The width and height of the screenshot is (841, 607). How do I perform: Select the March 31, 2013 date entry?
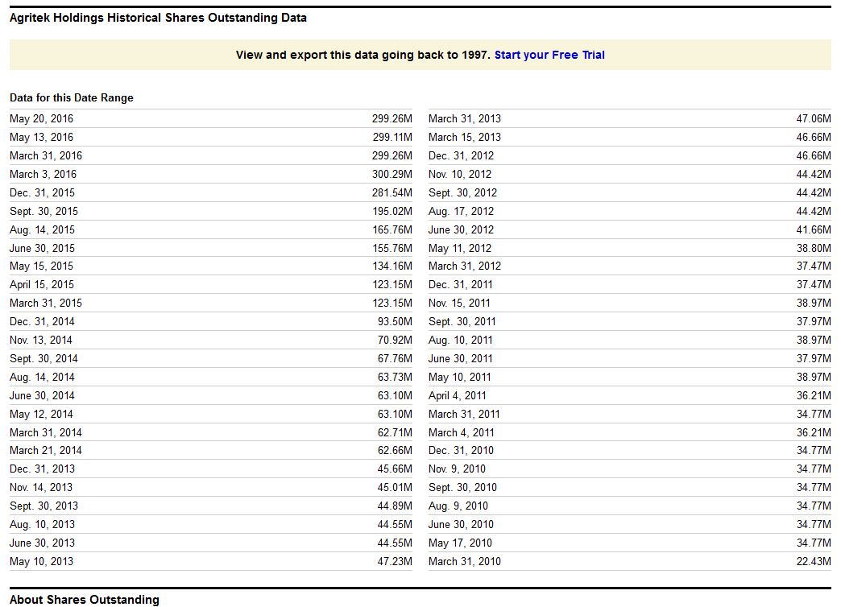pyautogui.click(x=465, y=118)
